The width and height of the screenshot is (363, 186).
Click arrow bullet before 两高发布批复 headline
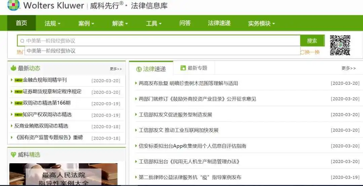(x=136, y=83)
